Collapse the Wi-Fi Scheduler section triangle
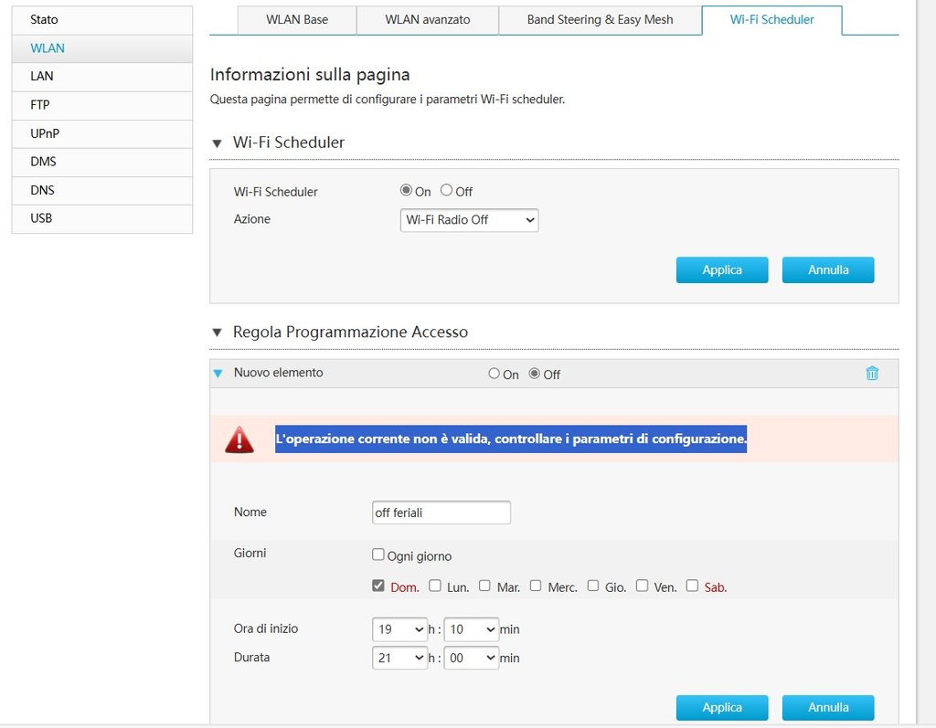The width and height of the screenshot is (936, 728). pyautogui.click(x=218, y=143)
